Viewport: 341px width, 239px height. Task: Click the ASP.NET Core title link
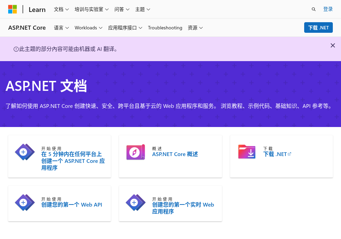27,28
